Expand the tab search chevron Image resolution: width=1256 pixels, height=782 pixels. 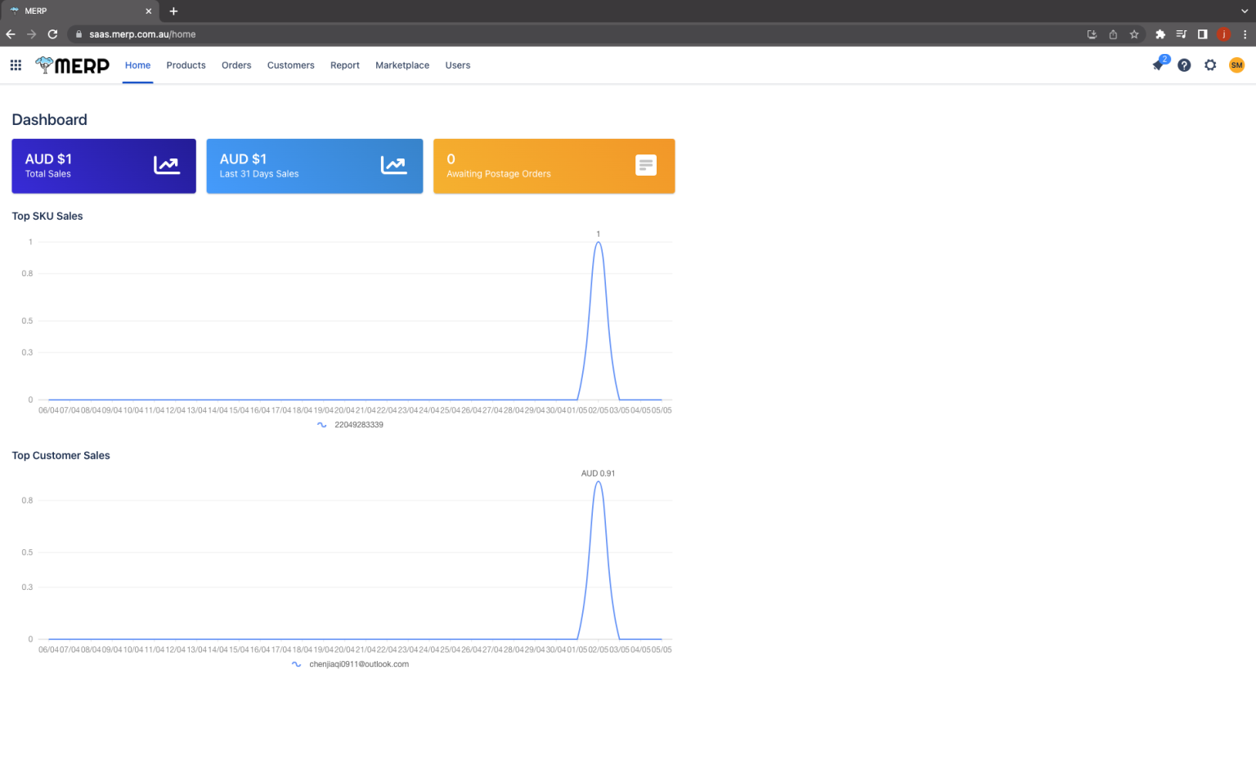1245,11
